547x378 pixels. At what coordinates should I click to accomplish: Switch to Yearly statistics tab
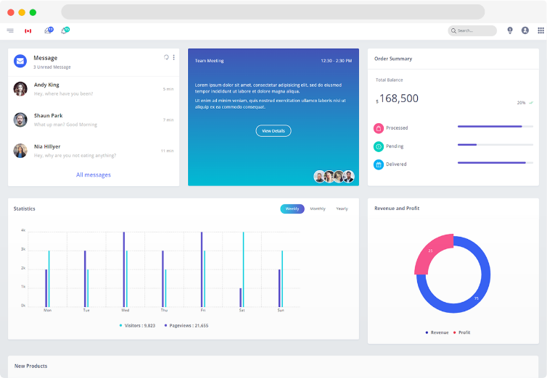pyautogui.click(x=342, y=209)
